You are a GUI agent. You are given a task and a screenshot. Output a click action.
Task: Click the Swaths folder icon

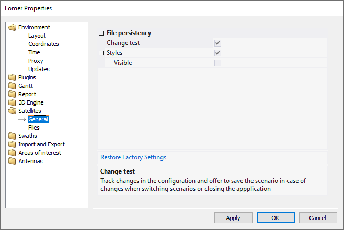pyautogui.click(x=13, y=136)
